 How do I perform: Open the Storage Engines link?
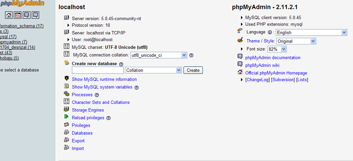coord(88,110)
